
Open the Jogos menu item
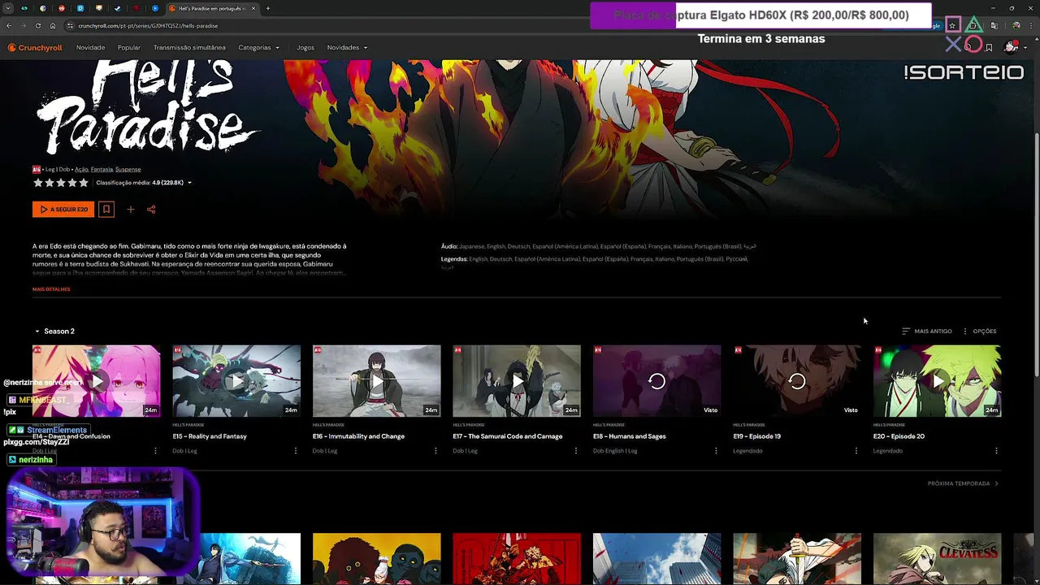[305, 48]
